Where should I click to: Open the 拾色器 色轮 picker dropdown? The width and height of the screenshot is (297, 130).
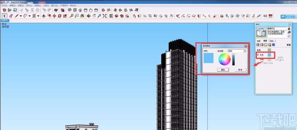pyautogui.click(x=237, y=51)
